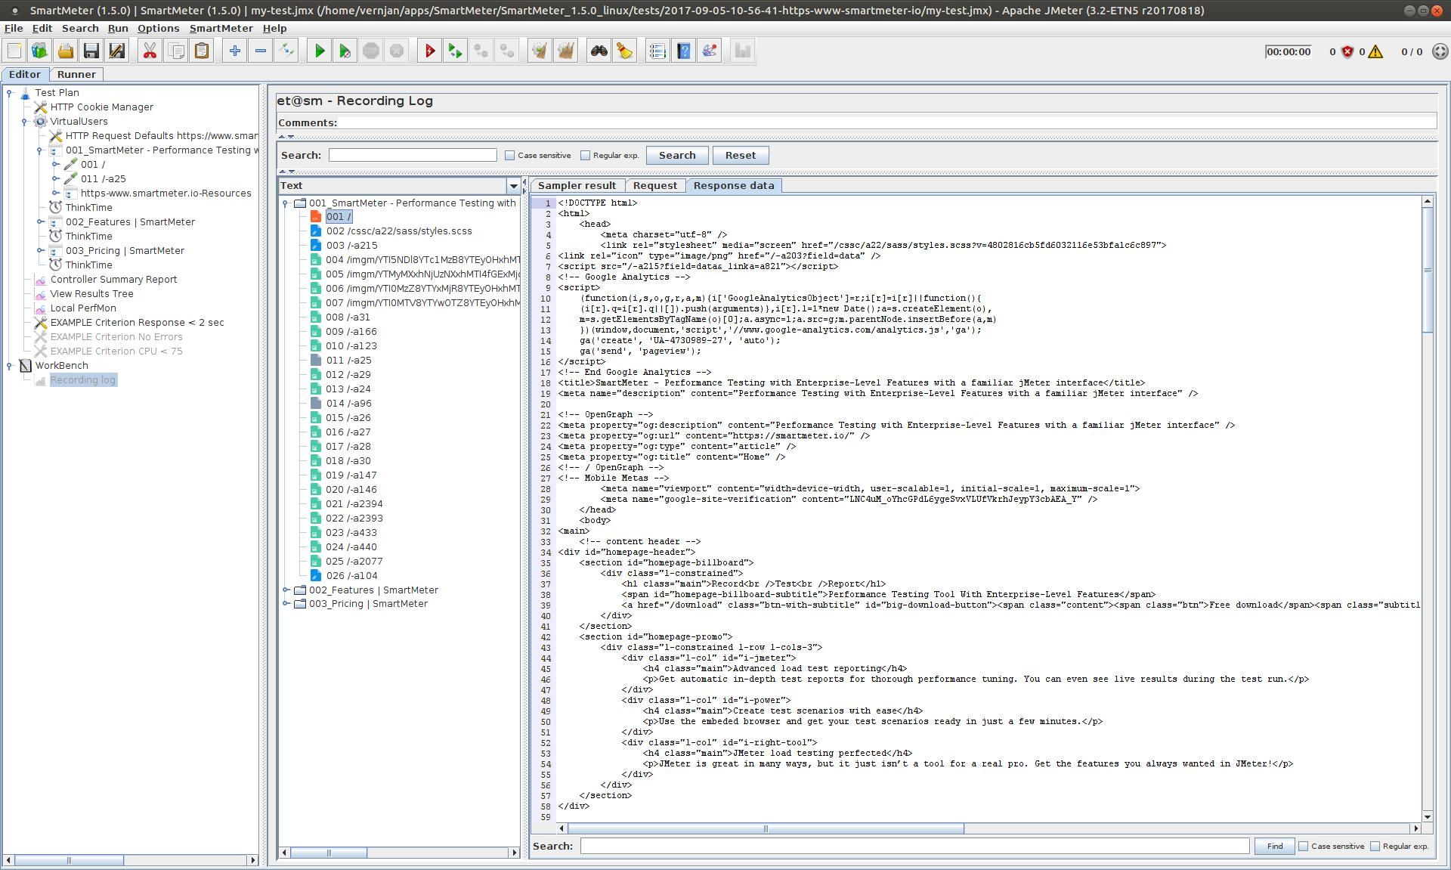Click the Save floppy disk icon
1451x870 pixels.
click(91, 51)
